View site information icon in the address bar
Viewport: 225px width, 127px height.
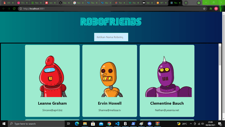click(21, 8)
